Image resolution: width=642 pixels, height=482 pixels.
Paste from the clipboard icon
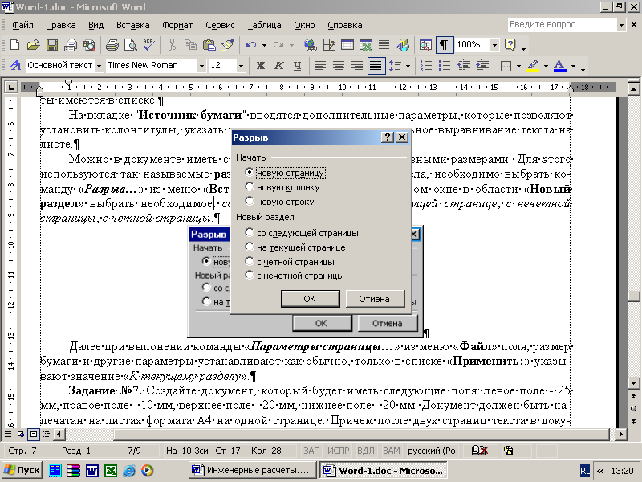pos(209,45)
